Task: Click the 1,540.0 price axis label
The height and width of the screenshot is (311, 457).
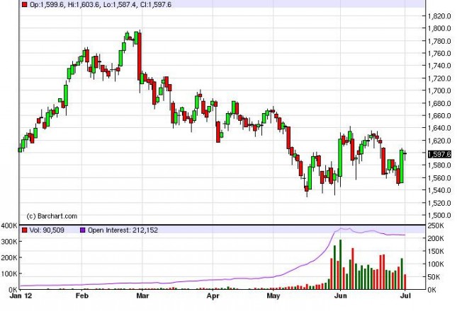Action: point(439,190)
